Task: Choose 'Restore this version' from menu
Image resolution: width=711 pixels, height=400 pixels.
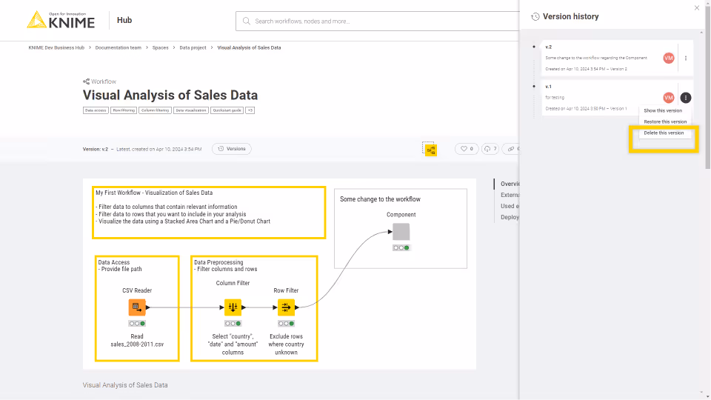Action: tap(665, 121)
